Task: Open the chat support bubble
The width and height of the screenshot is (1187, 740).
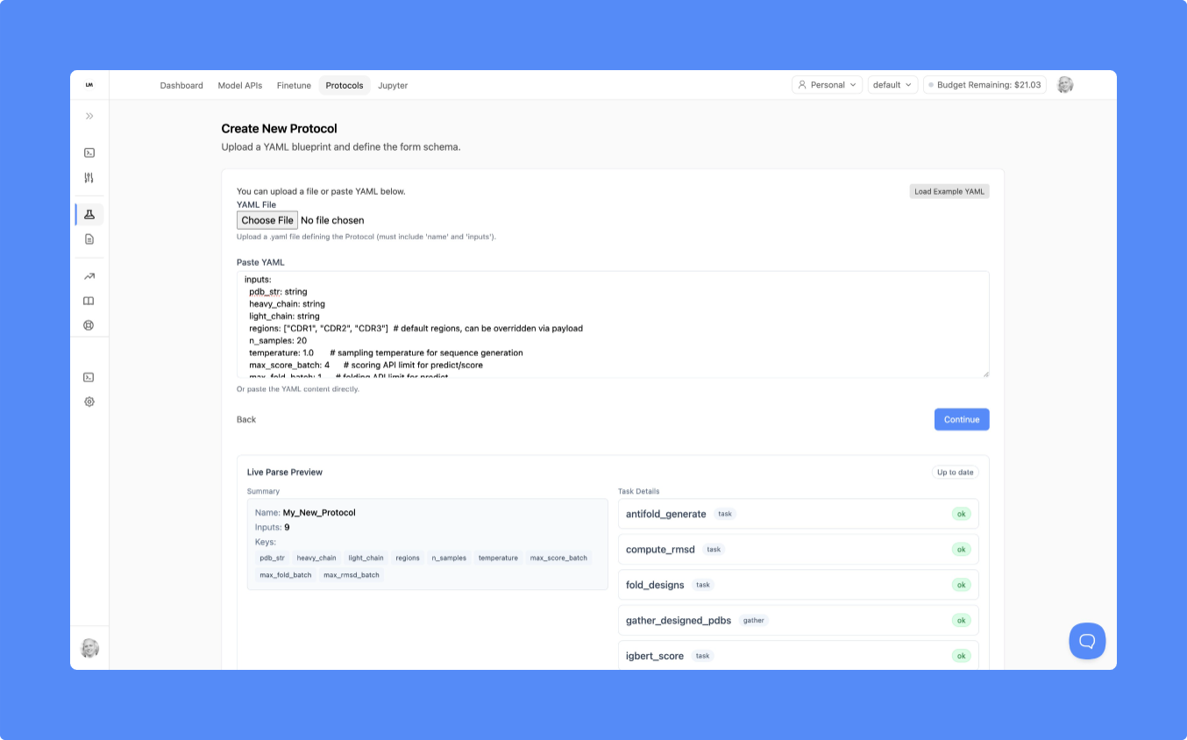Action: pyautogui.click(x=1087, y=641)
